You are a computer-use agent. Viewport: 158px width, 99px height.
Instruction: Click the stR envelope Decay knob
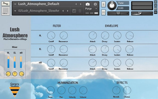[x=105, y=63]
